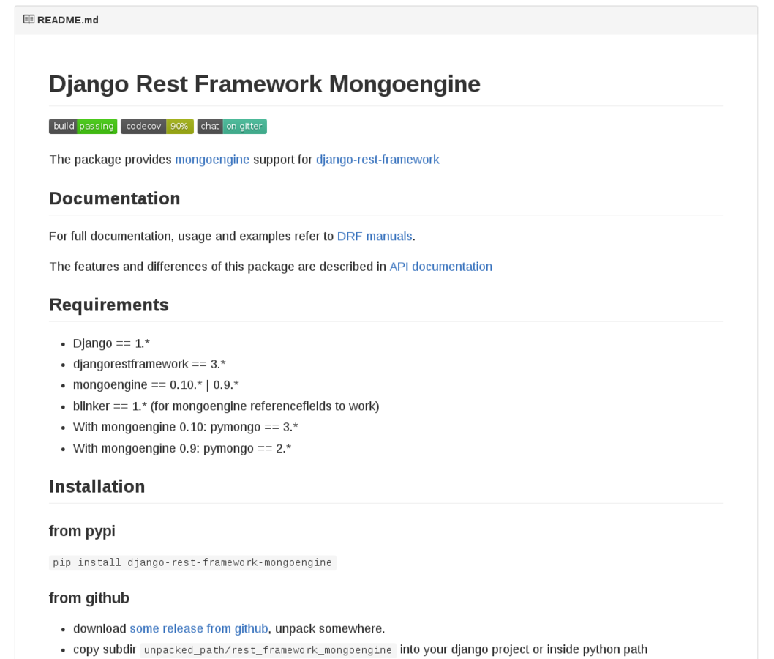The height and width of the screenshot is (659, 774).
Task: Click the unpacked_path/rest_framework_mongoengine code snippet
Action: pos(268,650)
